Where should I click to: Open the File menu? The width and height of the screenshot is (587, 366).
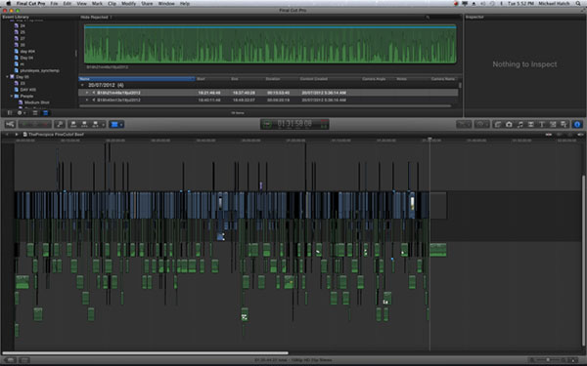coord(54,3)
